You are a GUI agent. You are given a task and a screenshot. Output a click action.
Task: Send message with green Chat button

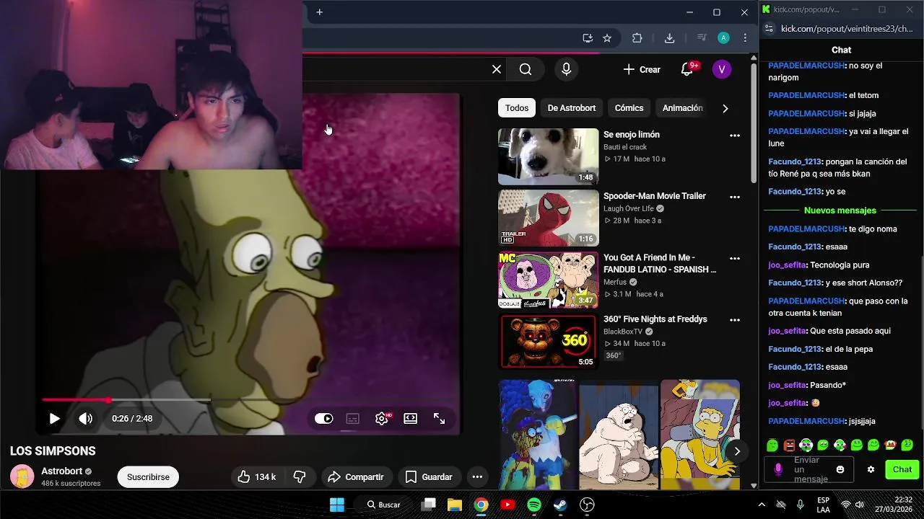click(x=902, y=469)
